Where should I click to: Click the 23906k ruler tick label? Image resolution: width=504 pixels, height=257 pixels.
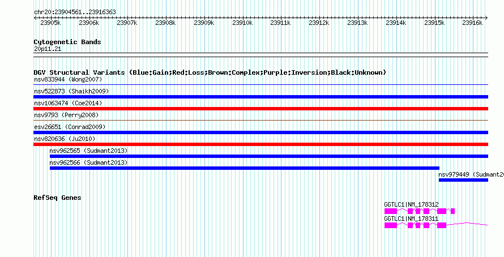coord(89,23)
